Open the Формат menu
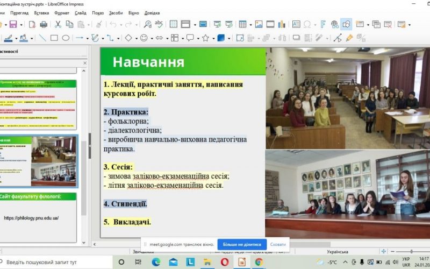 click(x=62, y=12)
